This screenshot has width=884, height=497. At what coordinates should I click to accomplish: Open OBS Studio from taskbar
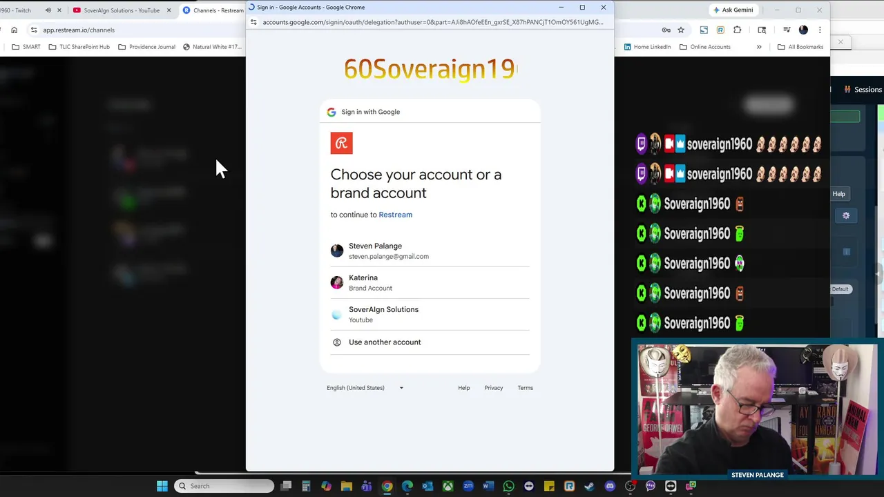[630, 486]
